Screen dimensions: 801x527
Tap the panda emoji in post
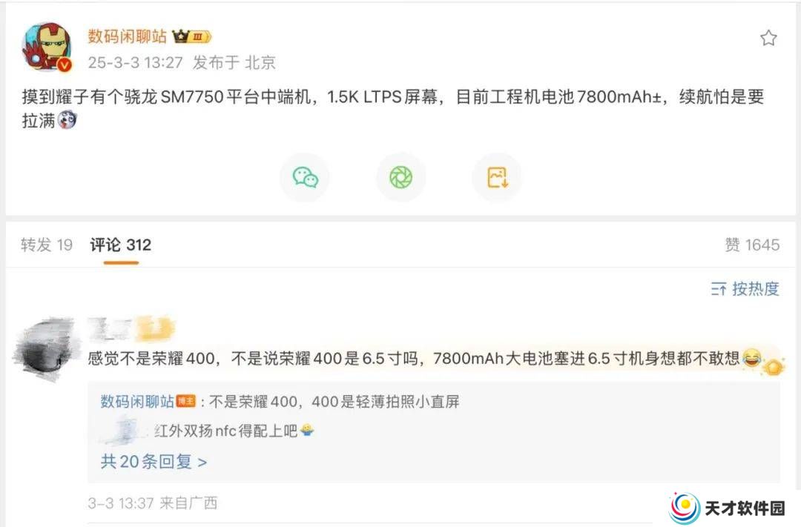[67, 121]
